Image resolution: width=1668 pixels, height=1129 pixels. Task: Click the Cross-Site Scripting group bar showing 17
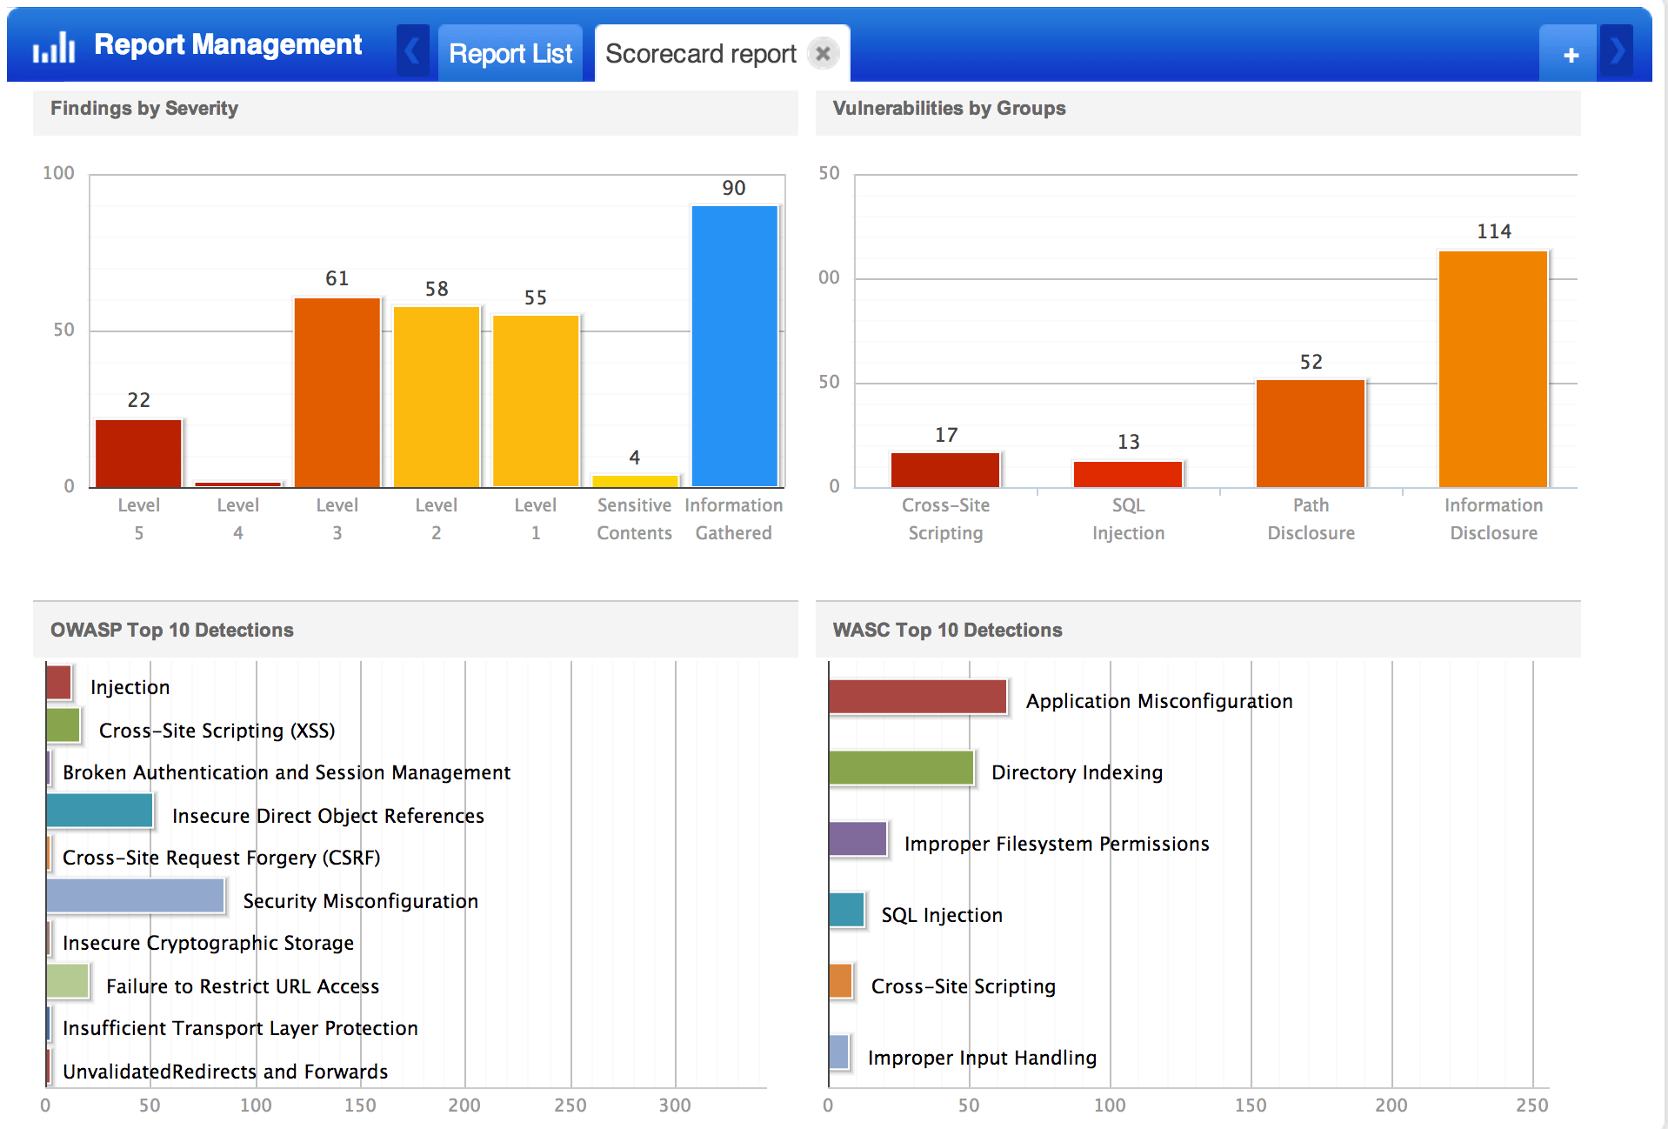[x=945, y=470]
